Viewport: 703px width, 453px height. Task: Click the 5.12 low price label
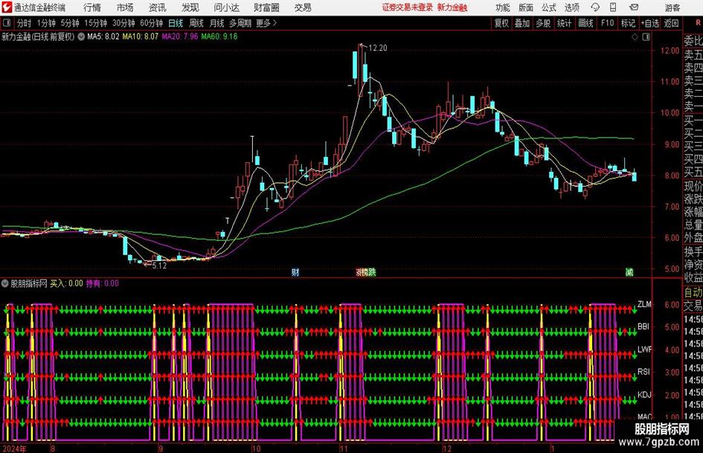[x=159, y=266]
